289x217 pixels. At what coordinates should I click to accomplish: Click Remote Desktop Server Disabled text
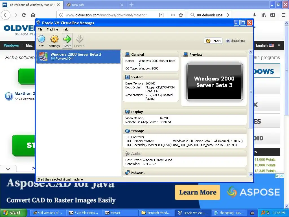pos(148,122)
